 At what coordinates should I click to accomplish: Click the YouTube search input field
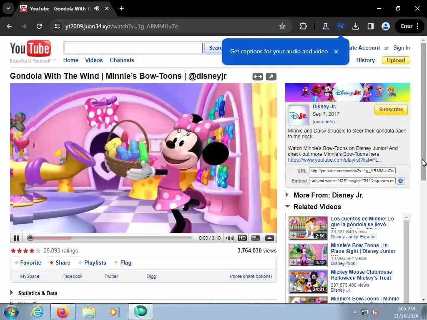133,48
